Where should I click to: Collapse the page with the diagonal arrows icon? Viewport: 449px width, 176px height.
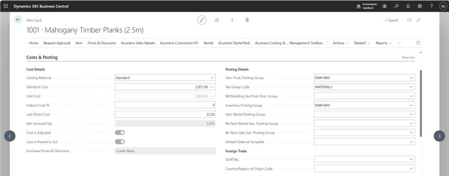pos(418,20)
